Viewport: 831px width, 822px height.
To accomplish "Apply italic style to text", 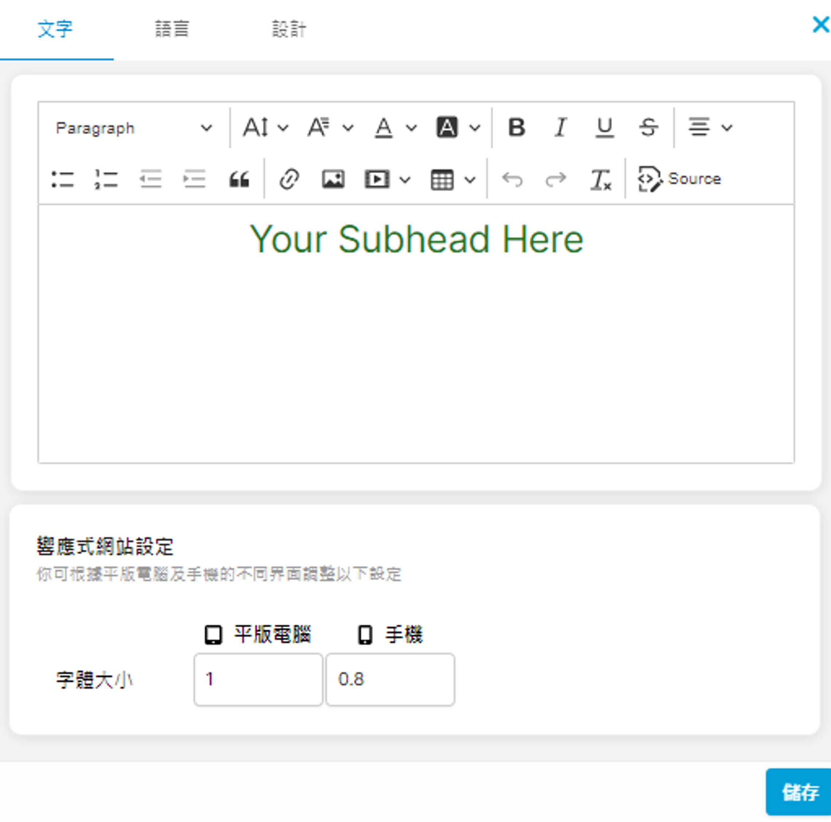I will click(x=560, y=128).
